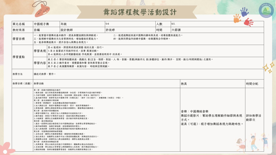
Task: Select the 中國棍子舞 cell
Action: click(46, 24)
